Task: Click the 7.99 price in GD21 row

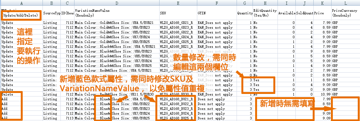Action: coord(322,23)
